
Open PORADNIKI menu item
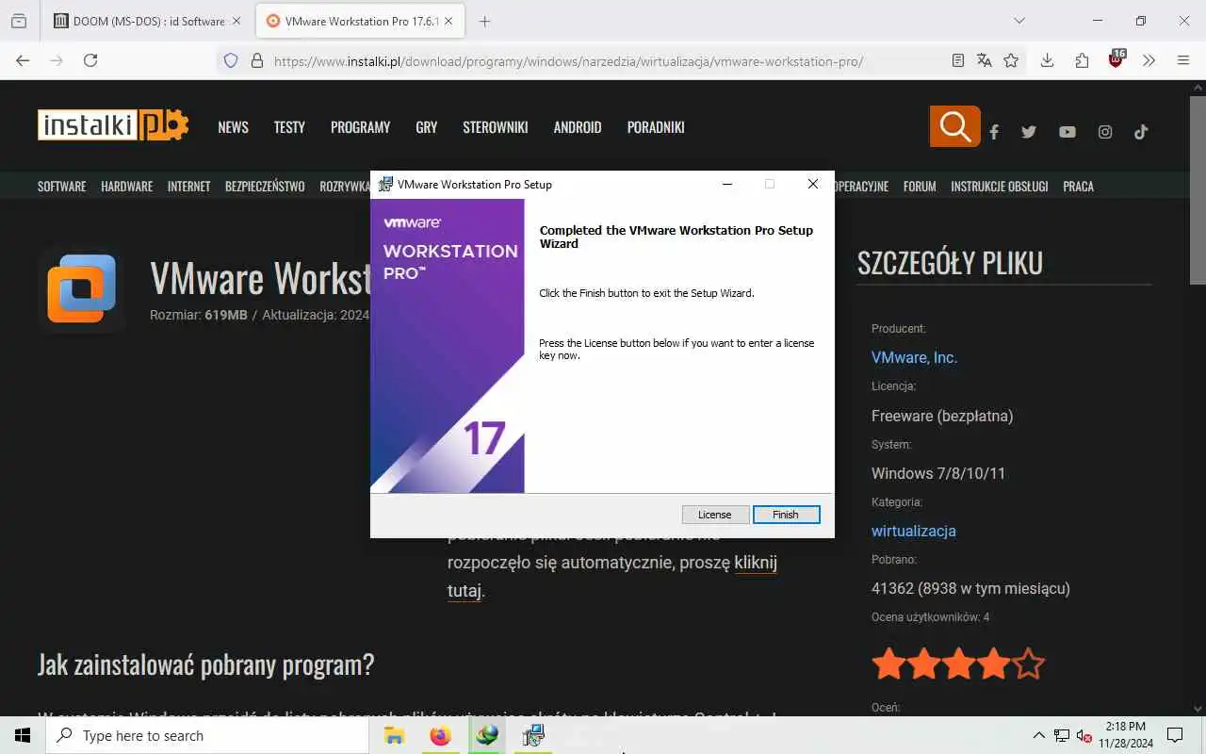[656, 127]
